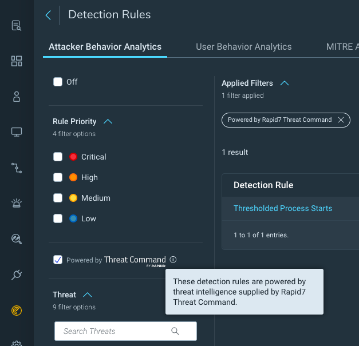359x346 pixels.
Task: Click the info icon beside Threat Command
Action: (173, 260)
